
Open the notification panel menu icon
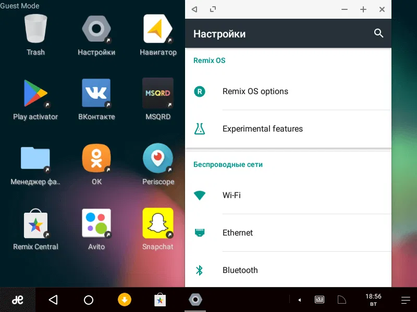406,300
